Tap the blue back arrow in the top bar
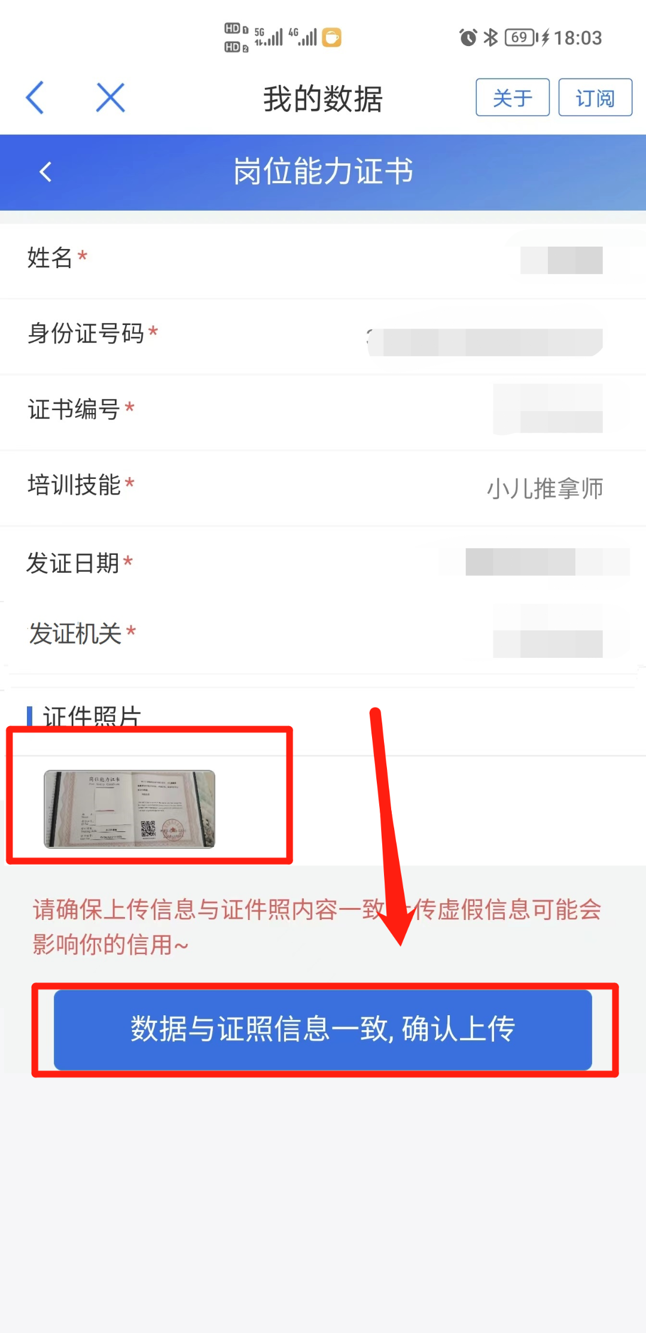The width and height of the screenshot is (646, 1333). click(x=35, y=98)
